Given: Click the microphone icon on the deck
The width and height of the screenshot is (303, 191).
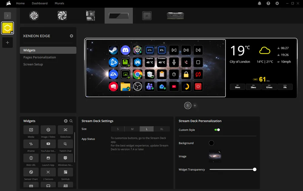Looking at the screenshot, I should tap(174, 62).
